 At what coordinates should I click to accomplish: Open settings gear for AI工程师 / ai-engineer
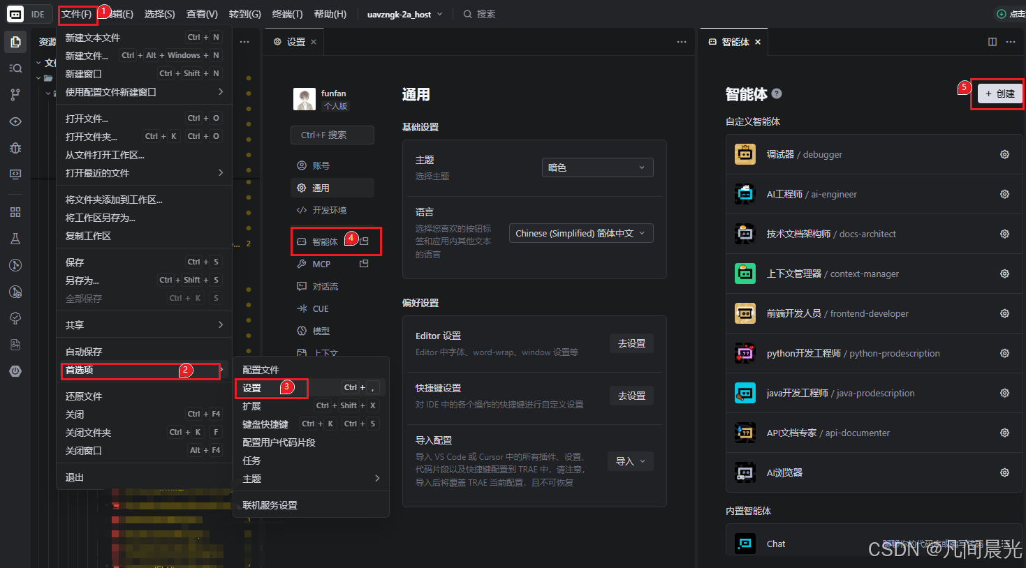(x=1004, y=194)
